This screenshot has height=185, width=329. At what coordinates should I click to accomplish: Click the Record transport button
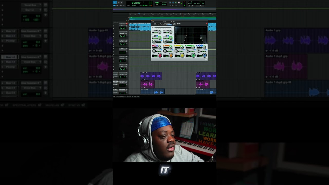click(179, 3)
